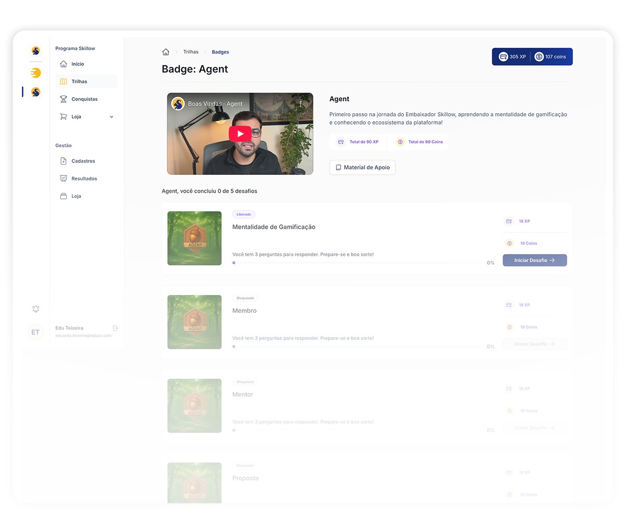Screen dimensions: 627x518
Task: Open Conquistas in the sidebar
Action: pos(86,99)
